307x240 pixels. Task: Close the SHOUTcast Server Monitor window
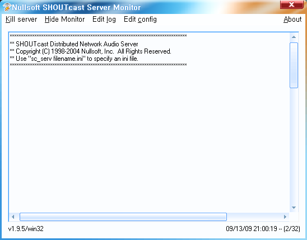click(x=292, y=4)
